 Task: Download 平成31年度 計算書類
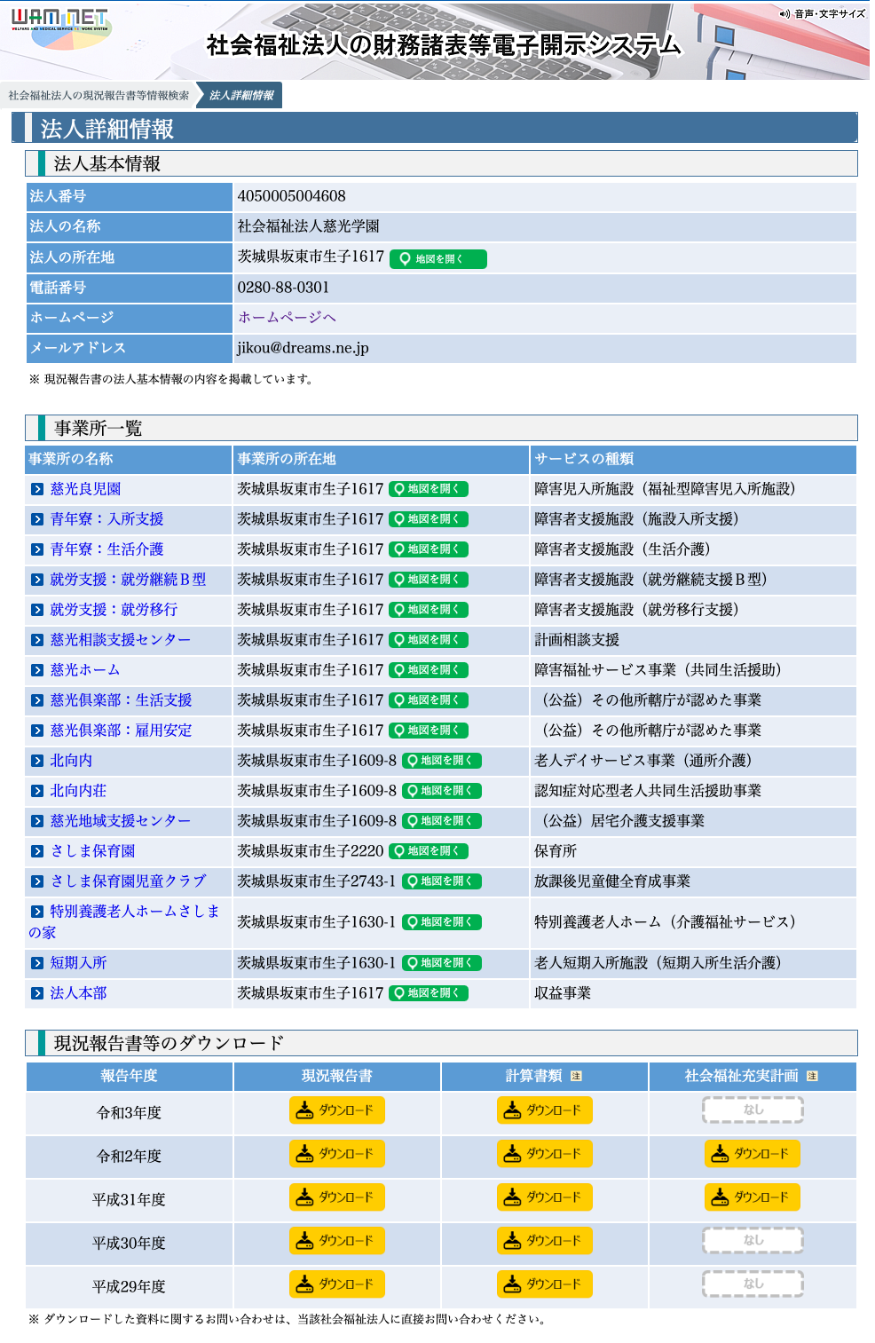[x=545, y=1197]
